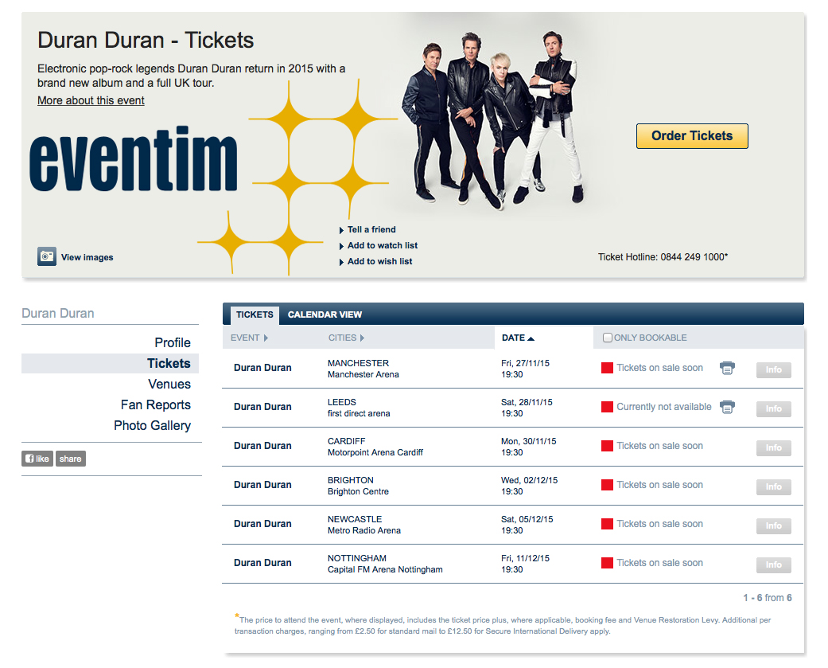This screenshot has width=828, height=668.
Task: Open the More about this event link
Action: (91, 100)
